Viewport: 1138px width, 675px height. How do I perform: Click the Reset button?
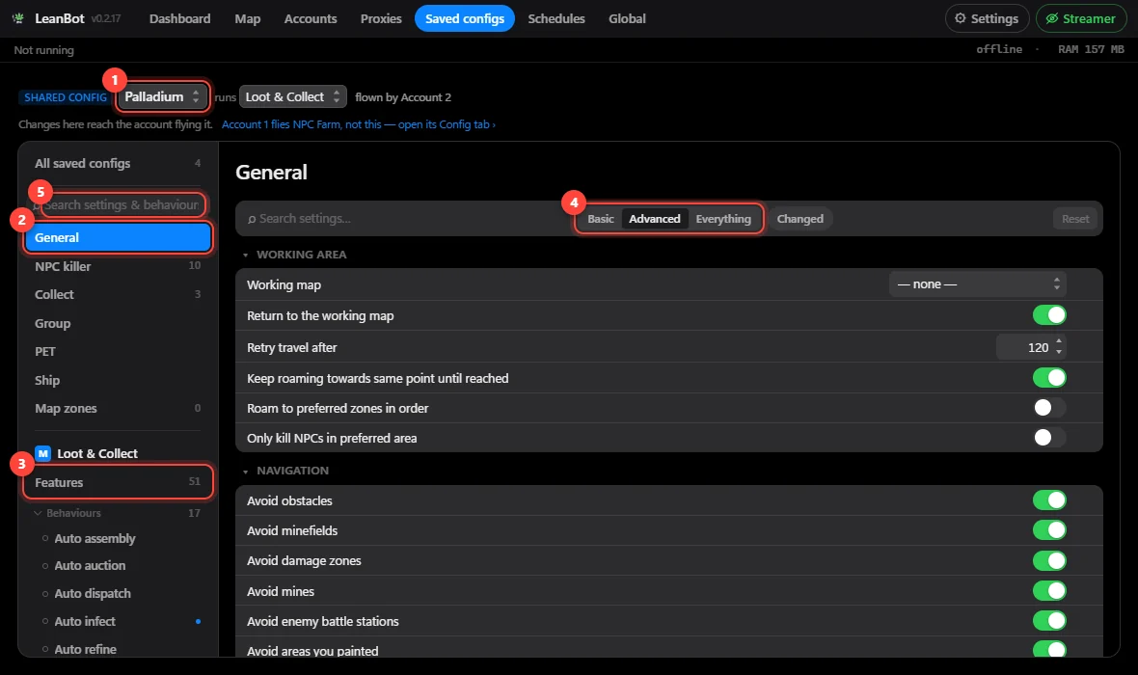click(x=1075, y=219)
